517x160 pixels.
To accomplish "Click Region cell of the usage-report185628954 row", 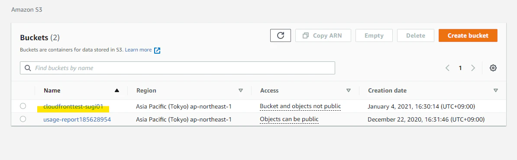I will click(x=184, y=119).
